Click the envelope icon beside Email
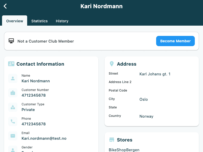Image resolution: width=203 pixels, height=152 pixels. click(x=13, y=136)
